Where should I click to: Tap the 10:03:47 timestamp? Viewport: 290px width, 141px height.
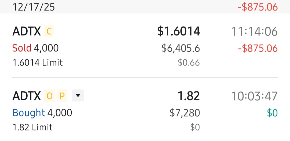tap(254, 96)
